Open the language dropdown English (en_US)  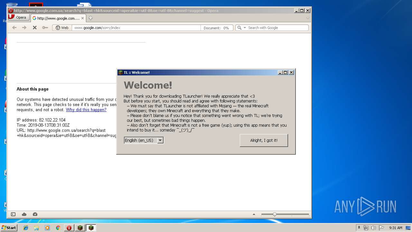tap(144, 140)
